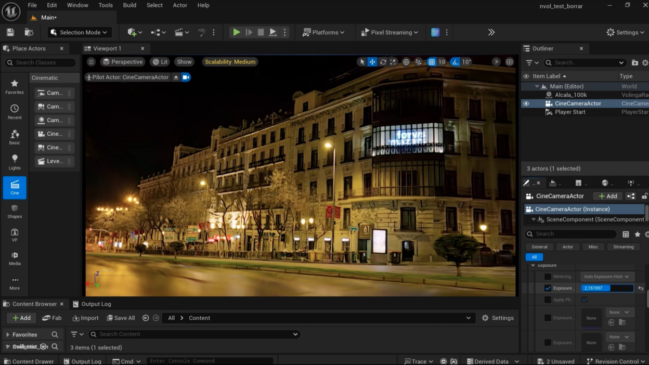Open the Favorites category in Place Actors
Screen dimensions: 649x365
click(x=15, y=87)
